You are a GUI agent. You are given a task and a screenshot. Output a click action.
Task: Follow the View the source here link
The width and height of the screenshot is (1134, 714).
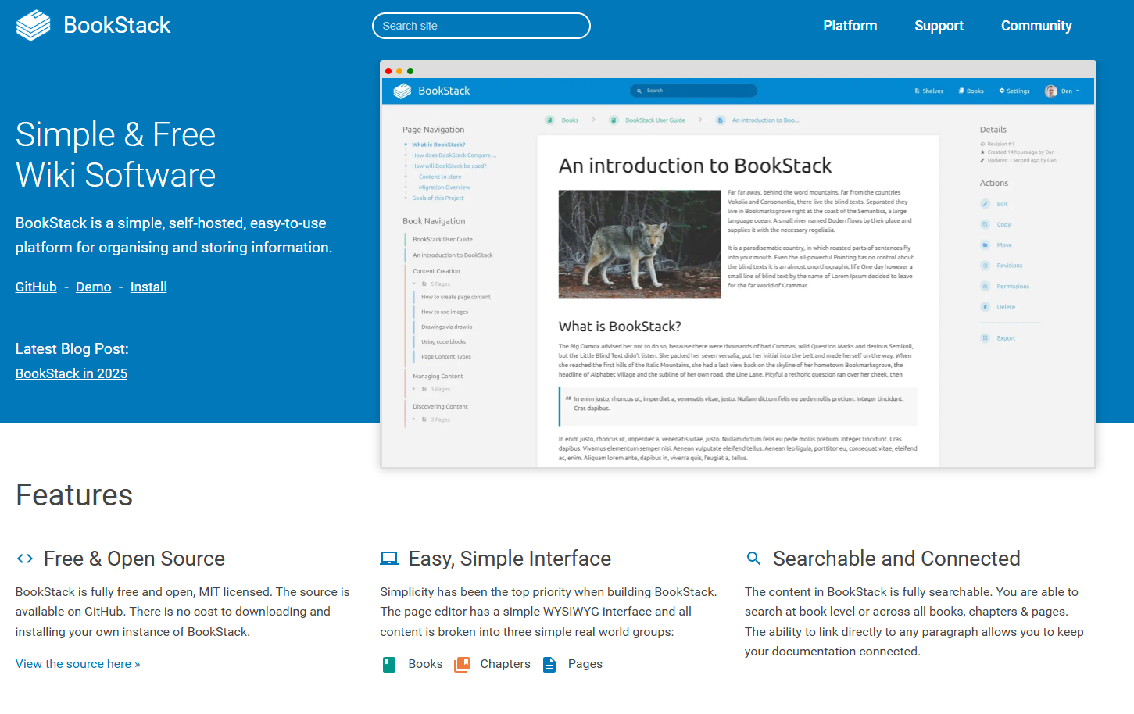coord(77,663)
